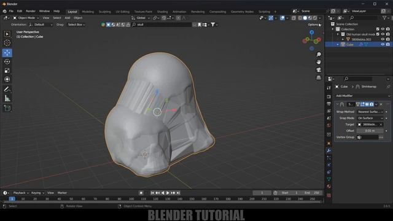Select the Measure tool
This screenshot has width=393, height=221.
[x=7, y=98]
